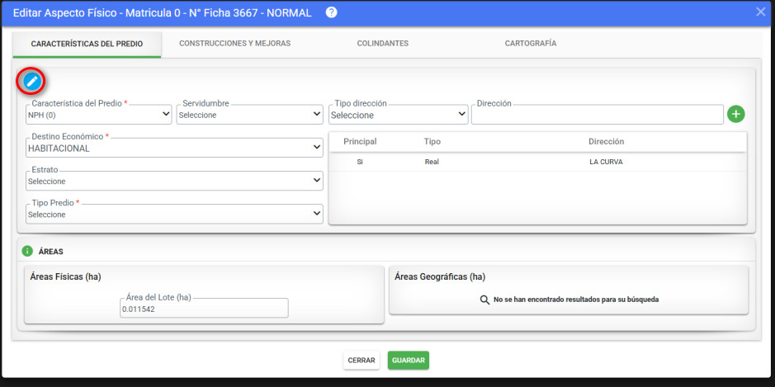
Task: Click the help question mark icon
Action: 332,12
